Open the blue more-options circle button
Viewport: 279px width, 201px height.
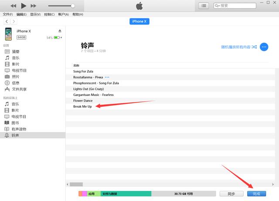(264, 47)
